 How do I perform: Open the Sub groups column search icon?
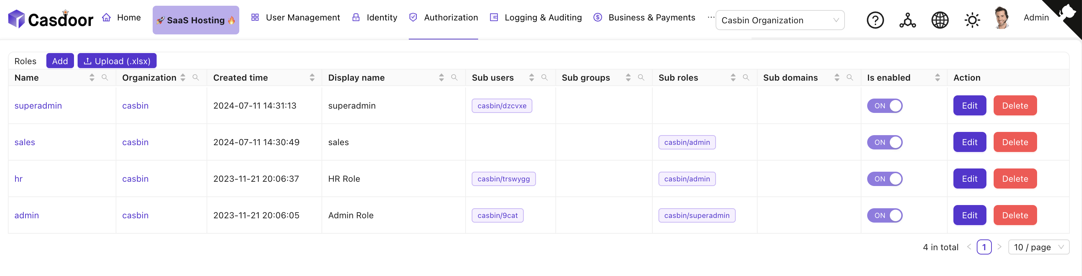point(641,77)
